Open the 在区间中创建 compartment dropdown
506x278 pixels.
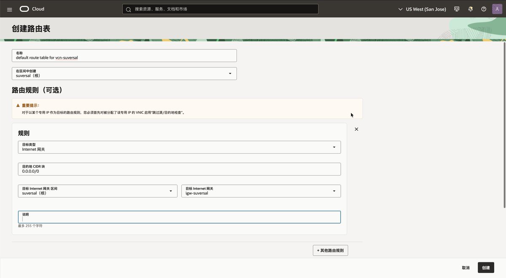pyautogui.click(x=124, y=73)
